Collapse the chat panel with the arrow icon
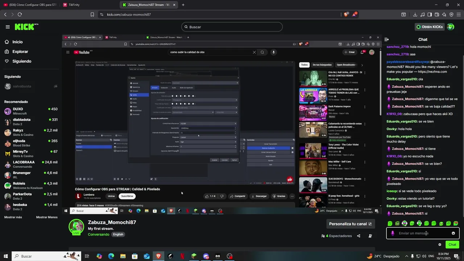 [386, 40]
